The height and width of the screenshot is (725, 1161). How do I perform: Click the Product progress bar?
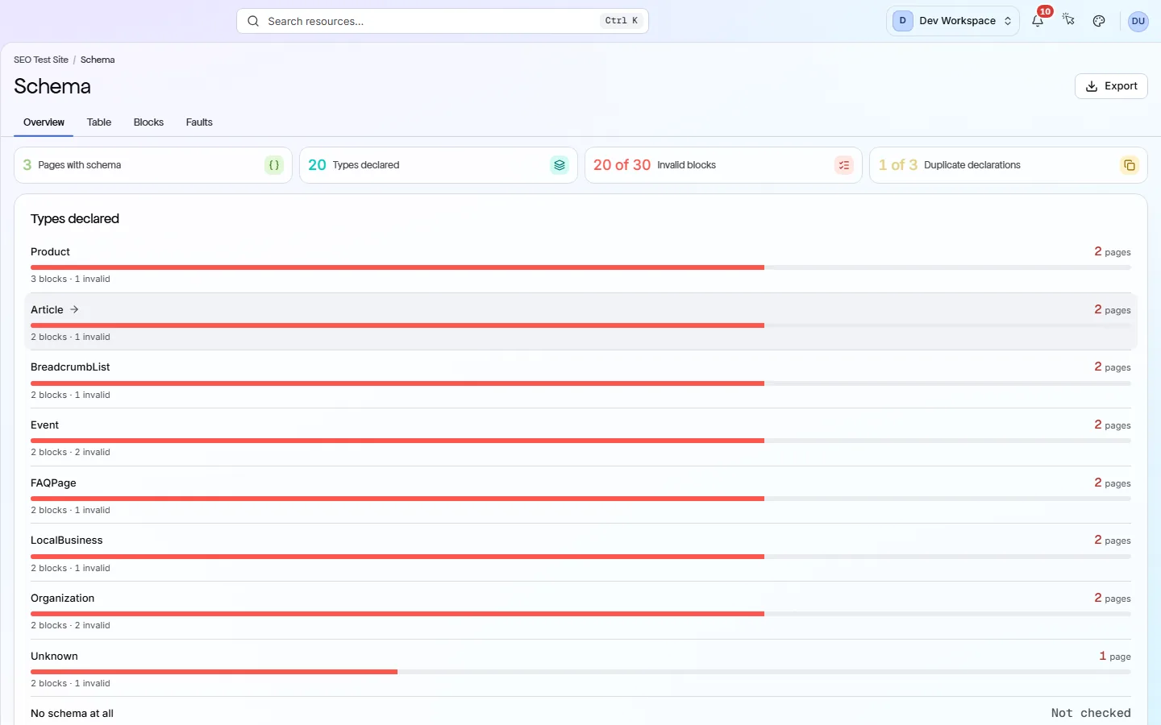(x=580, y=267)
